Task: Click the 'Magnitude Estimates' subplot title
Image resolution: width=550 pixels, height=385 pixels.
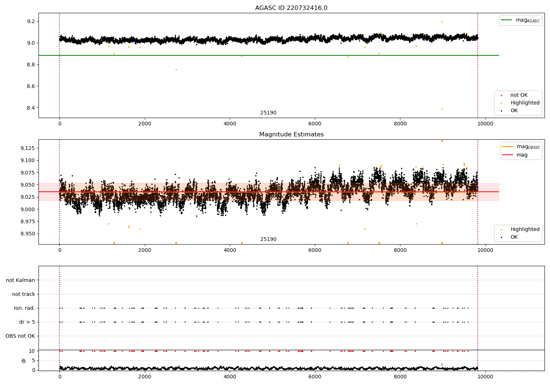Action: pos(291,135)
